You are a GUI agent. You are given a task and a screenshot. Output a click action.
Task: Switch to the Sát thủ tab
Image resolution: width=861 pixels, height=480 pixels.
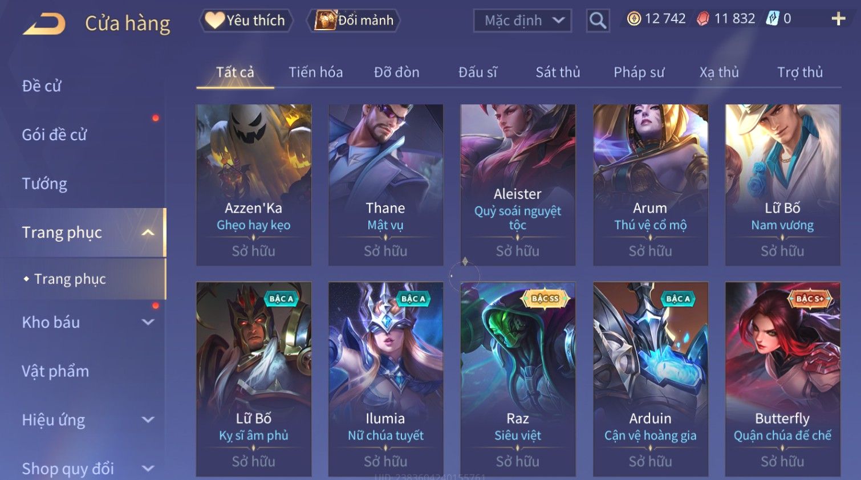[x=558, y=72]
